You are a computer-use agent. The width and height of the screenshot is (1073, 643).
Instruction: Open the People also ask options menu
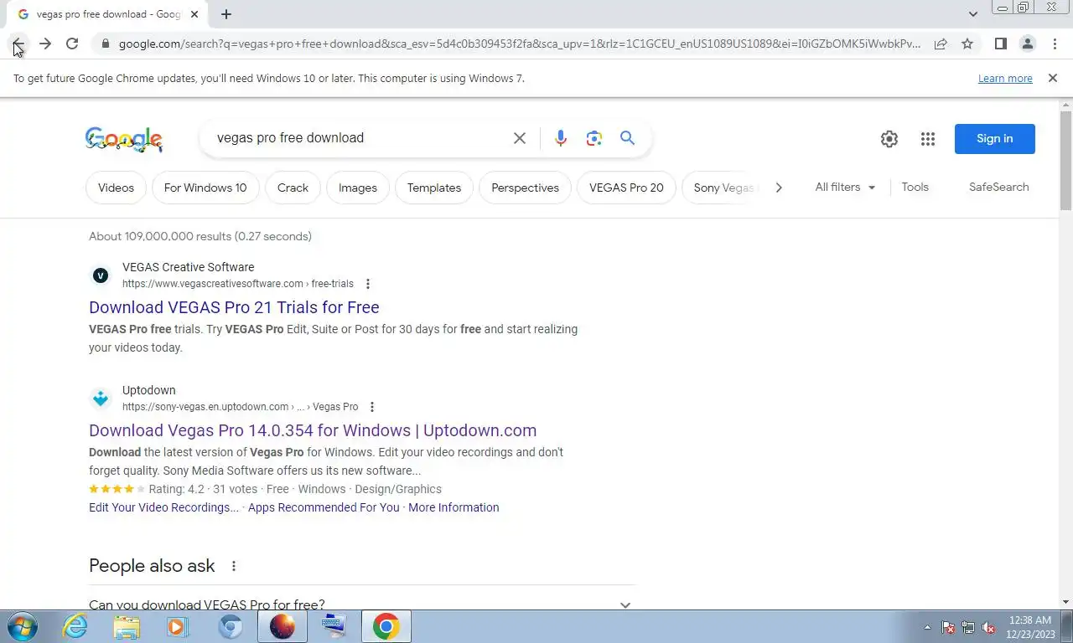234,566
